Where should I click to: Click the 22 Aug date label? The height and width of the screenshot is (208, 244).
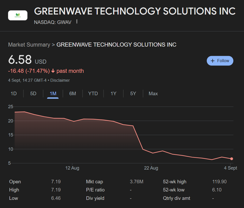click(151, 168)
